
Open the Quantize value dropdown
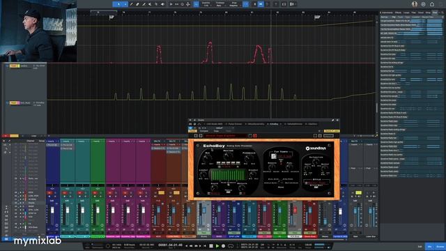click(206, 4)
